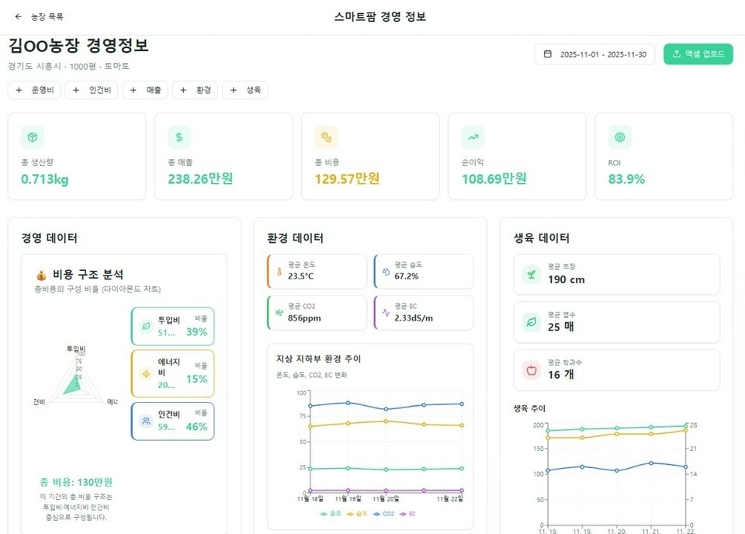Image resolution: width=745 pixels, height=534 pixels.
Task: Select the 환경 category chip
Action: 196,91
